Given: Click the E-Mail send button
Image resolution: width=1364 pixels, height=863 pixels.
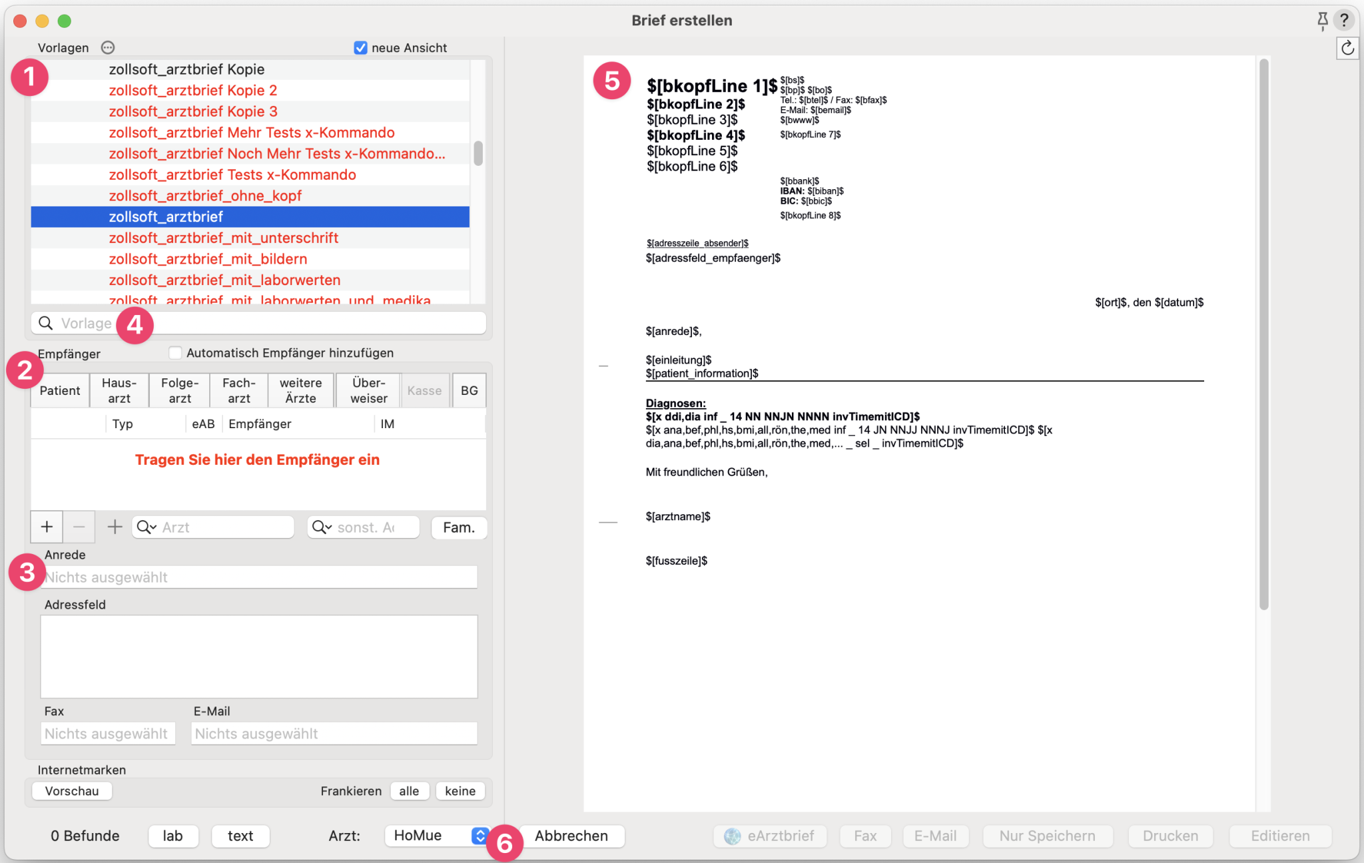Looking at the screenshot, I should (x=935, y=836).
